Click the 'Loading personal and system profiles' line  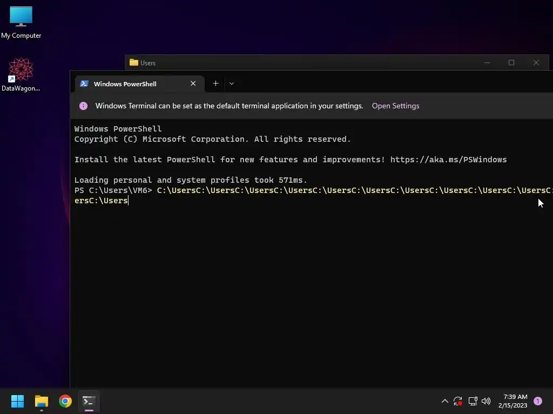[x=191, y=180]
